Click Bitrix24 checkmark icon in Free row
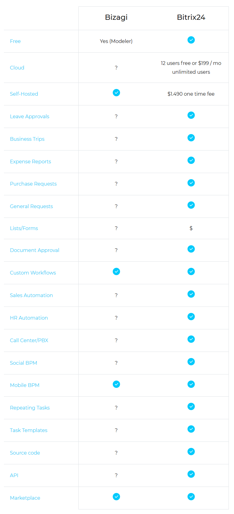This screenshot has width=234, height=514. pyautogui.click(x=191, y=40)
